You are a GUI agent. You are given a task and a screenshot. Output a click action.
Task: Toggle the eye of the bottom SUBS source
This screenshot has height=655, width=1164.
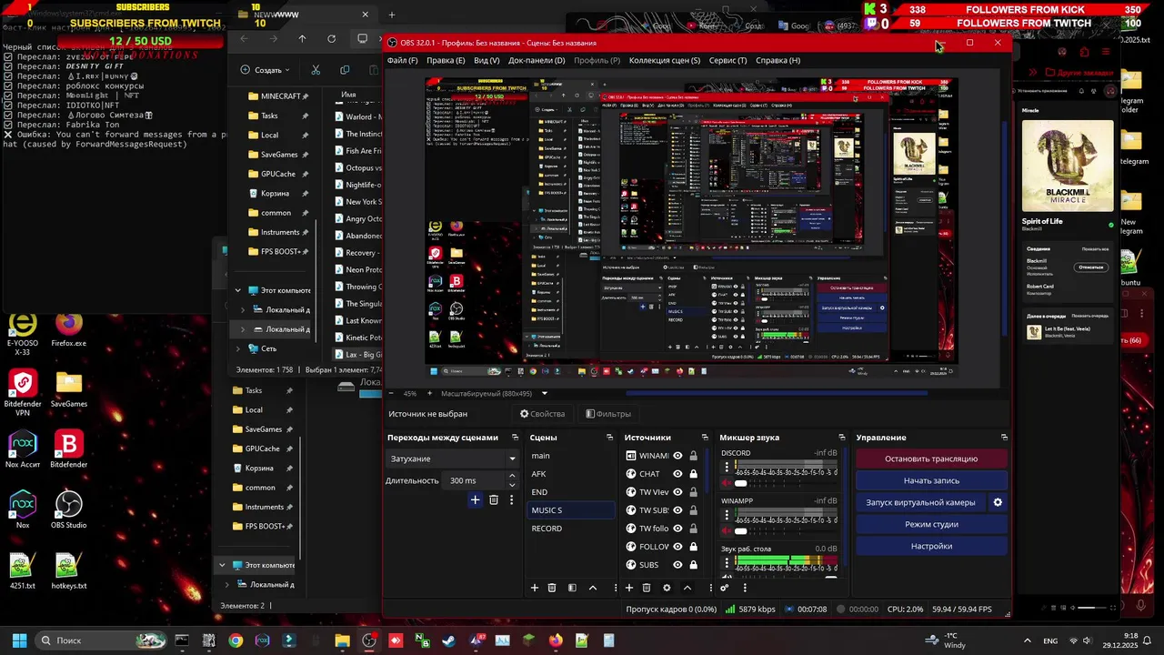pos(677,565)
